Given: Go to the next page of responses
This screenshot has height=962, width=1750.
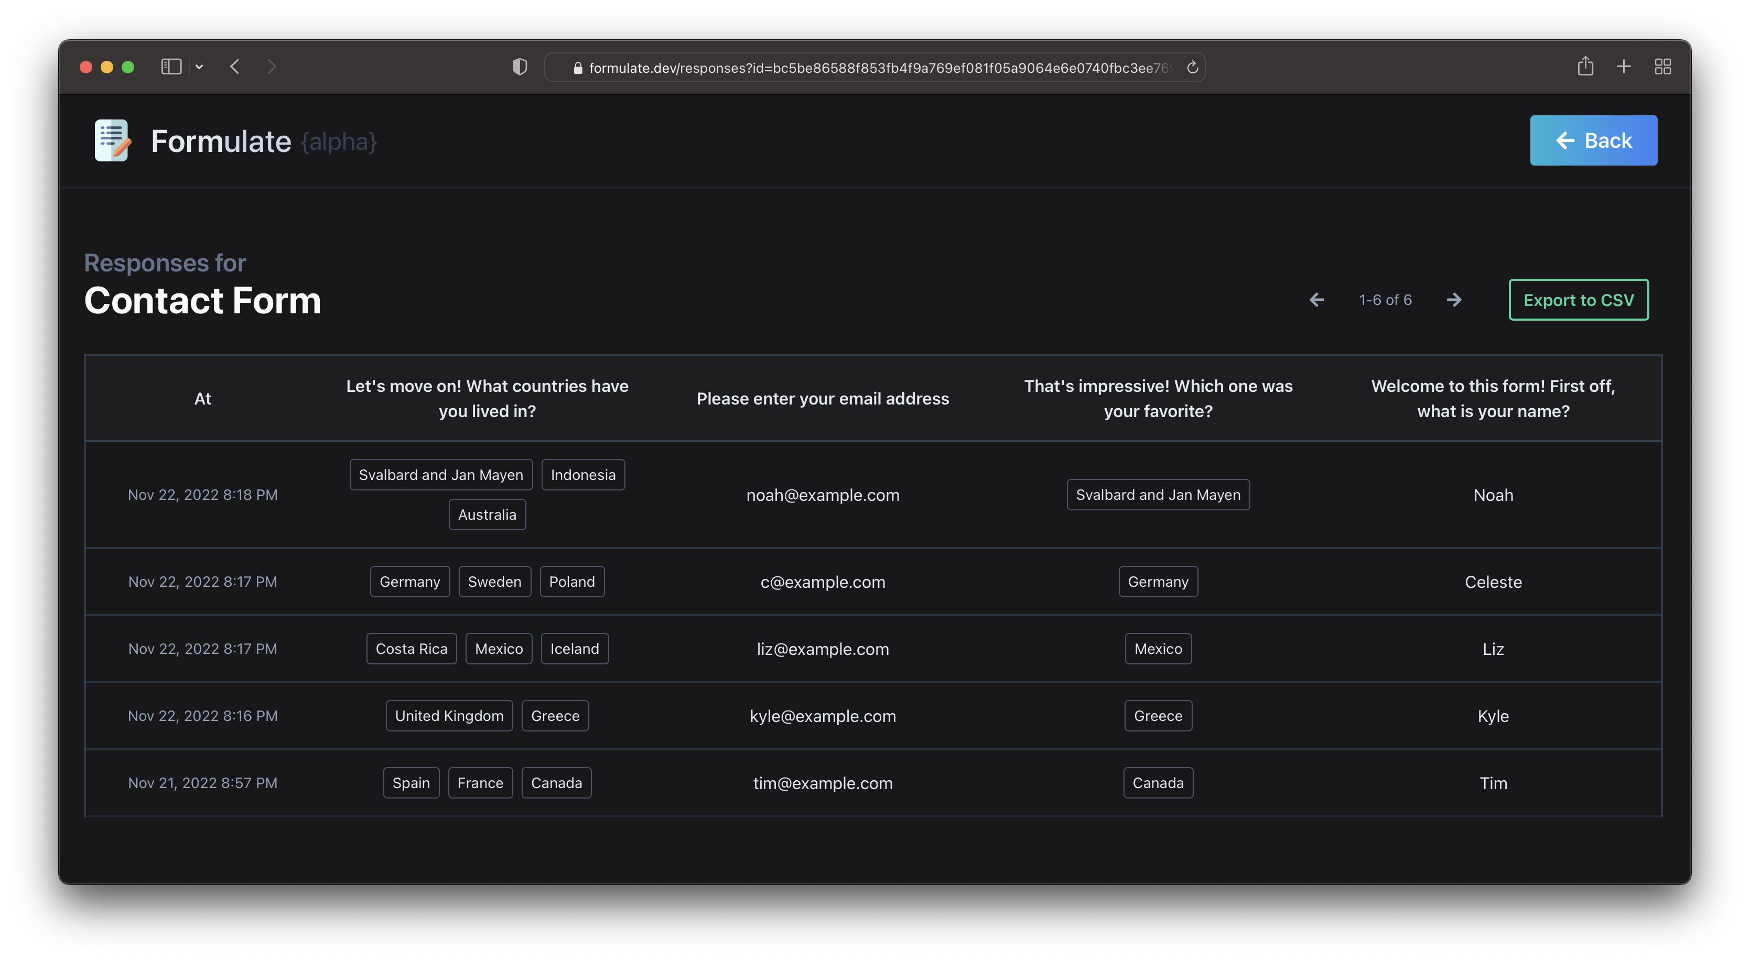Looking at the screenshot, I should pyautogui.click(x=1454, y=300).
